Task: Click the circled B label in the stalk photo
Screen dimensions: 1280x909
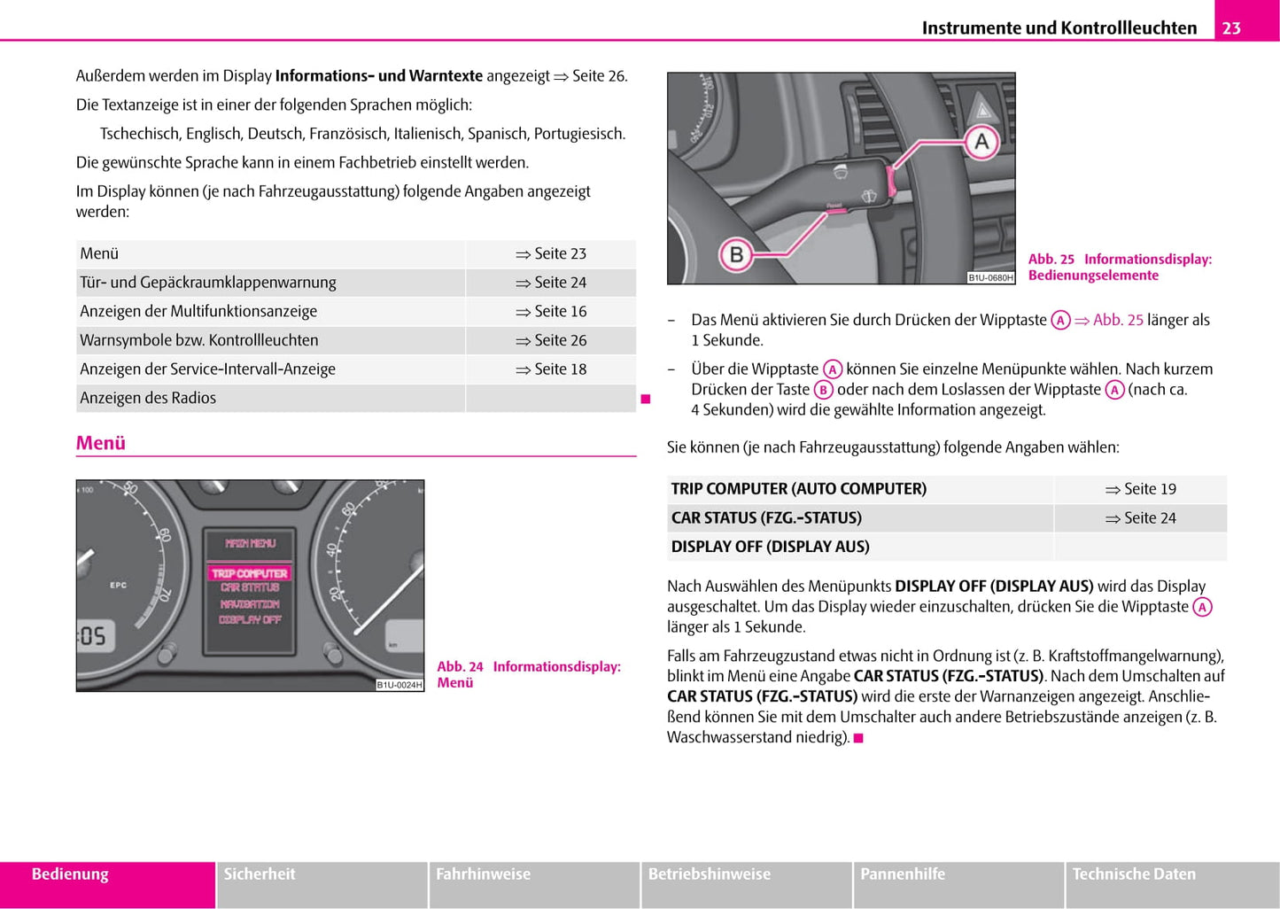Action: (735, 255)
